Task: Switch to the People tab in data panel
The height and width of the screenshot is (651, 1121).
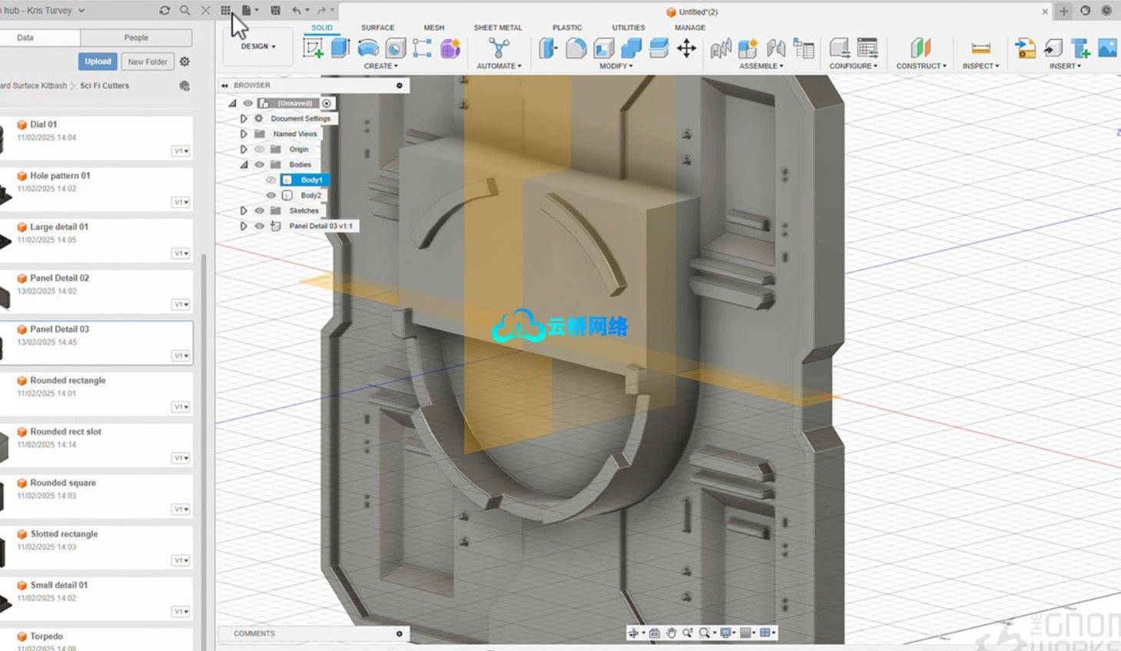Action: coord(136,38)
